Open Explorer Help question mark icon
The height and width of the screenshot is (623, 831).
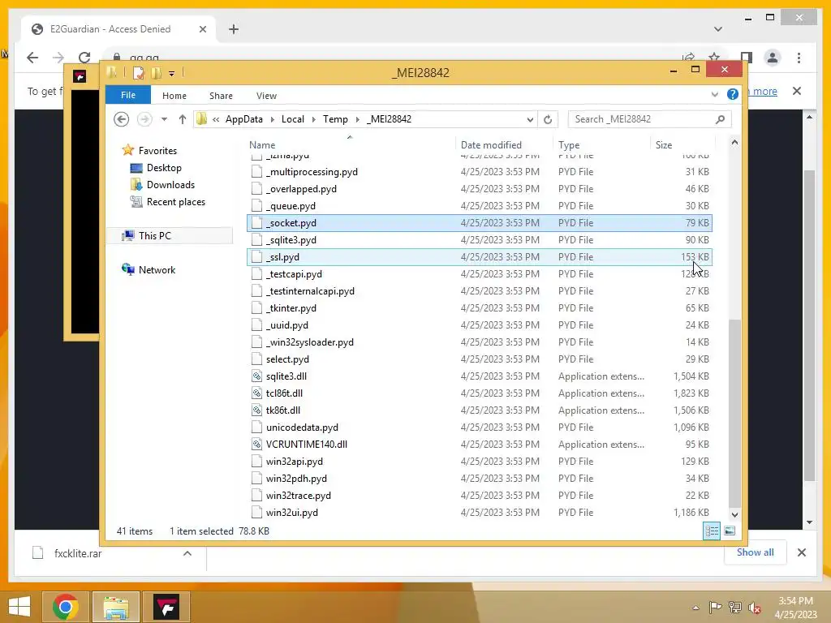(733, 94)
